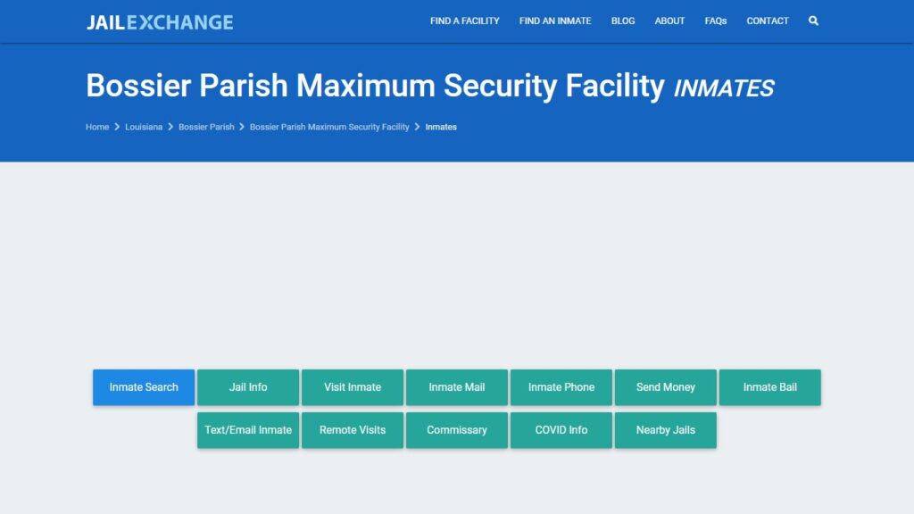Open the Find a Facility menu
Viewport: 914px width, 514px height.
point(464,21)
